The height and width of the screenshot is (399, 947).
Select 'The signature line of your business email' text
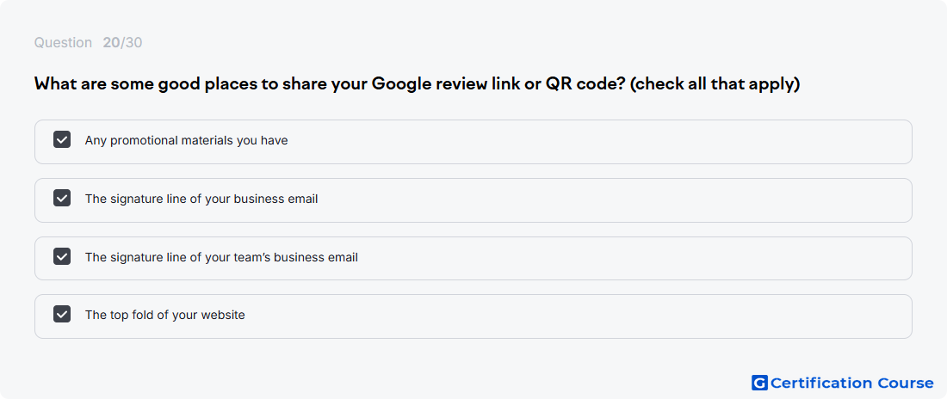[x=201, y=199]
